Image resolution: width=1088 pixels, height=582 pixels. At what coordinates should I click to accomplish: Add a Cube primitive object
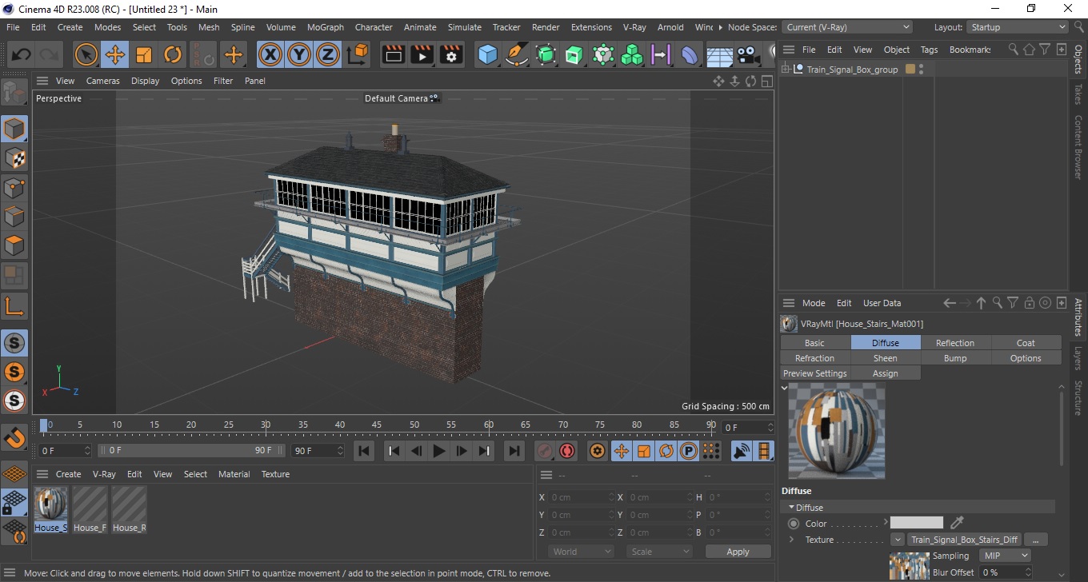pyautogui.click(x=487, y=55)
